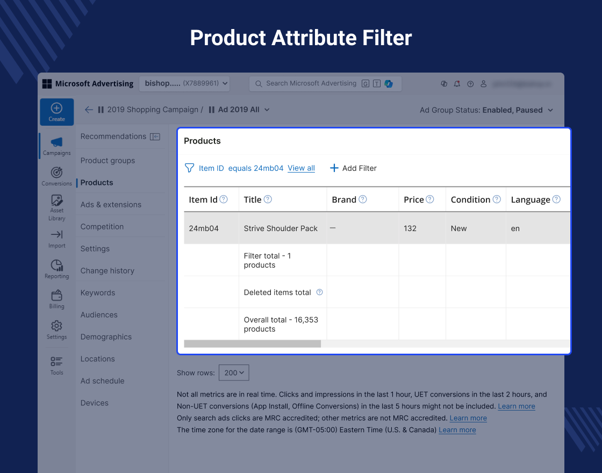This screenshot has width=602, height=473.
Task: Open Audiences in the side menu
Action: pos(99,315)
